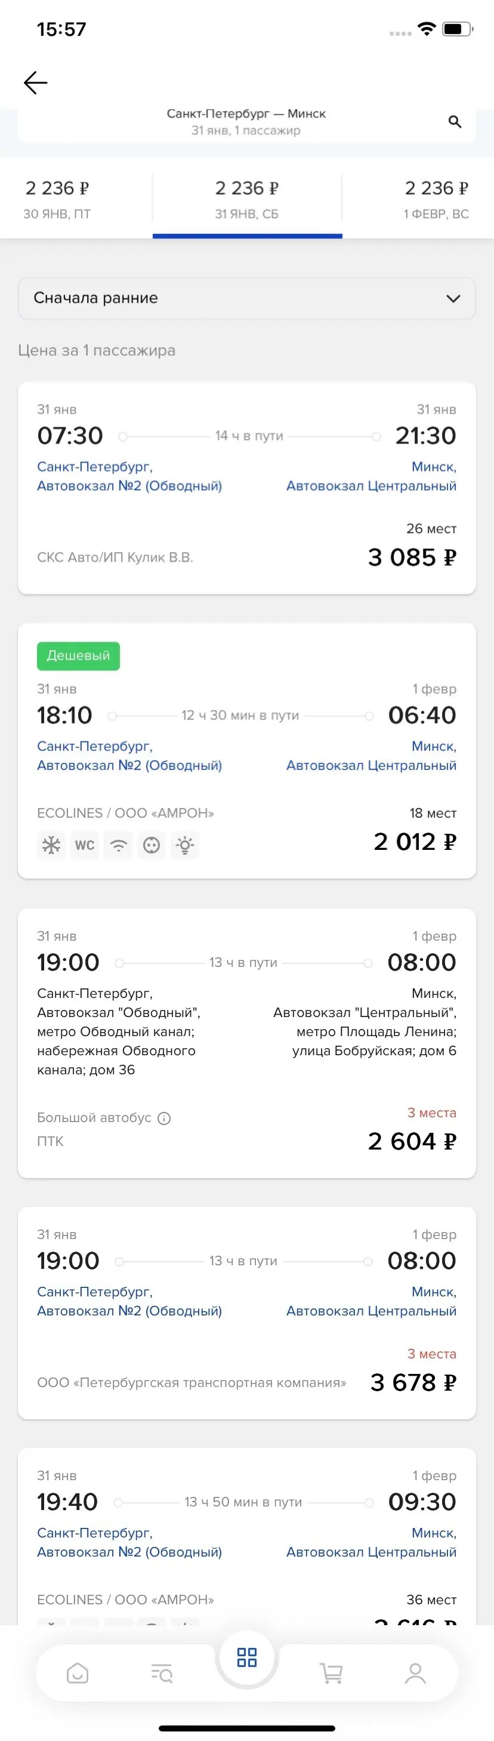
Task: Tap the search magnifier icon
Action: coord(455,122)
